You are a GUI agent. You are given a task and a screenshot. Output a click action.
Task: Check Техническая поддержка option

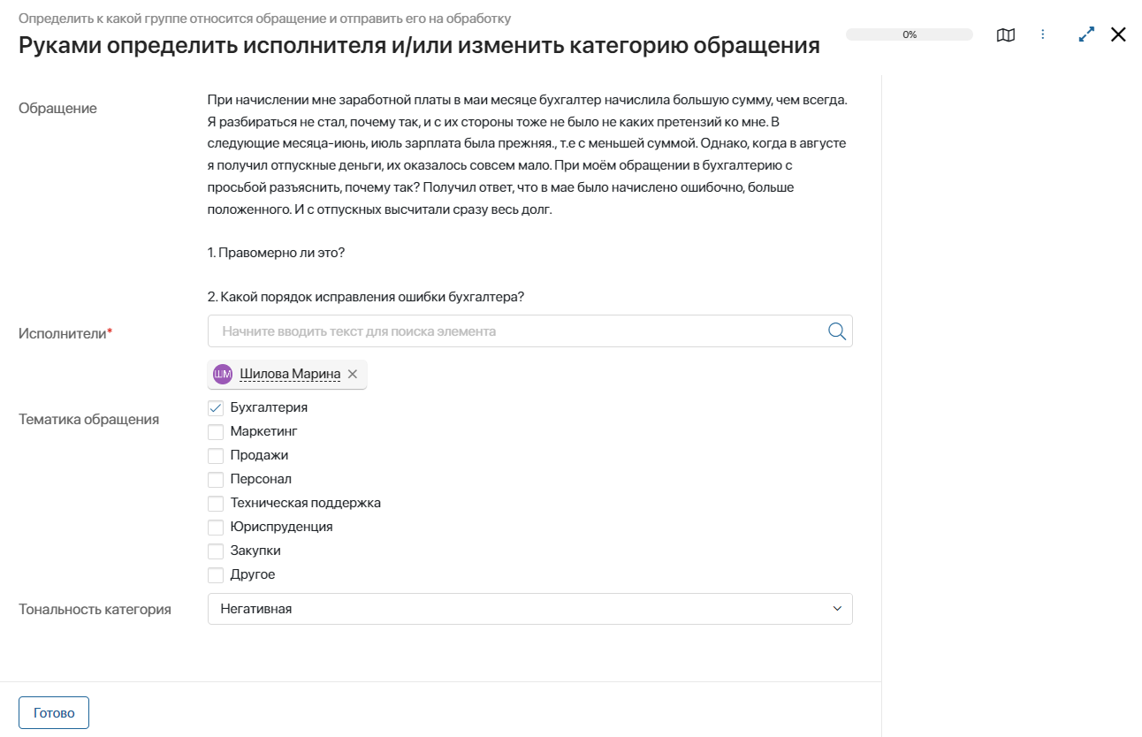coord(215,503)
